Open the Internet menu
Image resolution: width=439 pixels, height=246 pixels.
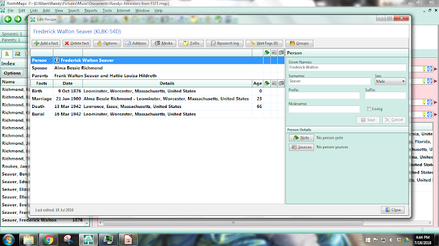(x=123, y=11)
